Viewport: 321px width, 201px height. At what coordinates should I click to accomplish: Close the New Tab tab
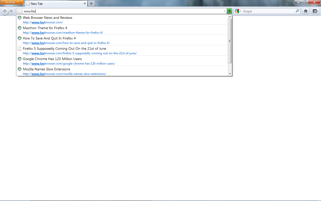coord(85,4)
